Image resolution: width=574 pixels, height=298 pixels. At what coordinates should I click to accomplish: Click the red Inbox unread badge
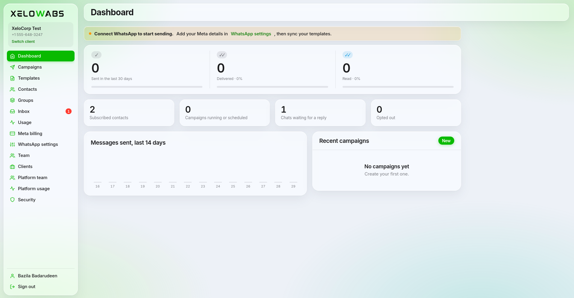click(69, 111)
